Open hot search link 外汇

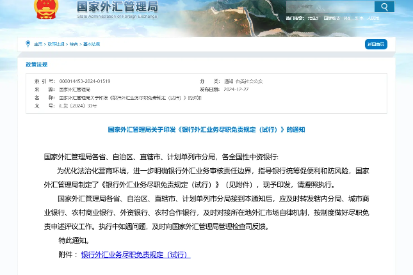pyautogui.click(x=347, y=18)
